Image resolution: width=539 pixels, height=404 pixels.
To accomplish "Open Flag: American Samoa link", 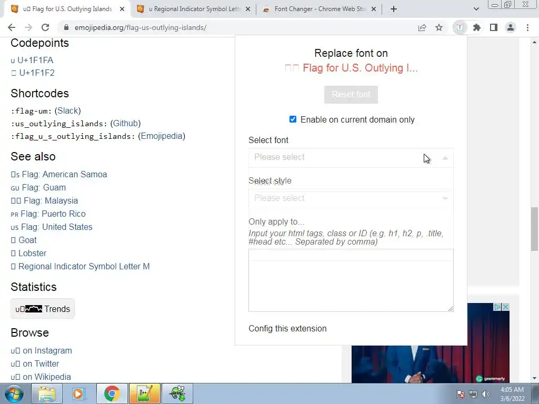I will tap(59, 174).
